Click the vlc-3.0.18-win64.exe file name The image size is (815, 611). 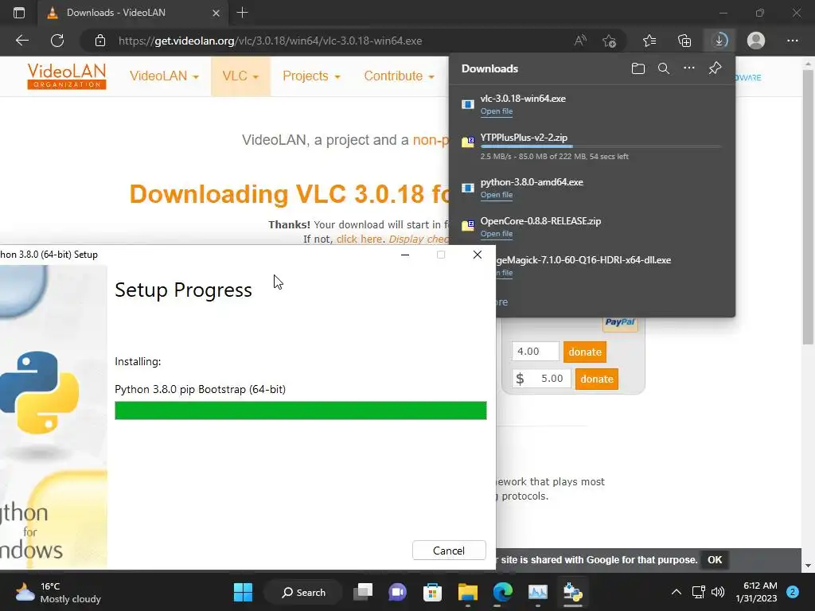(523, 98)
